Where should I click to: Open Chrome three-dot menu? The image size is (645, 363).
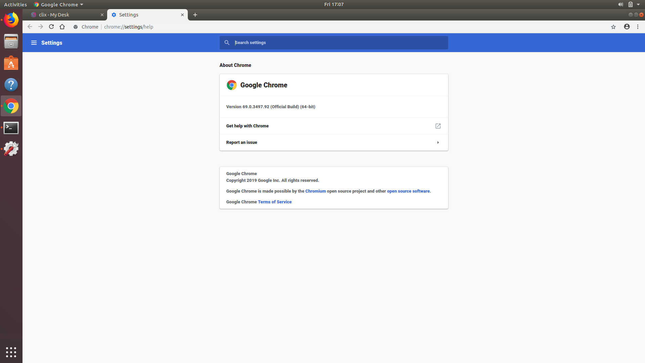pos(638,27)
